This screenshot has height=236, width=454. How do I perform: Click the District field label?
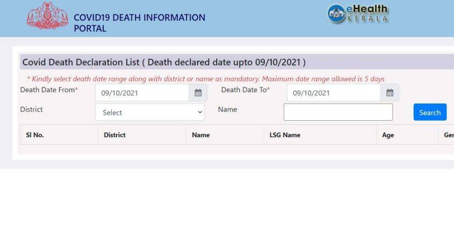point(31,109)
